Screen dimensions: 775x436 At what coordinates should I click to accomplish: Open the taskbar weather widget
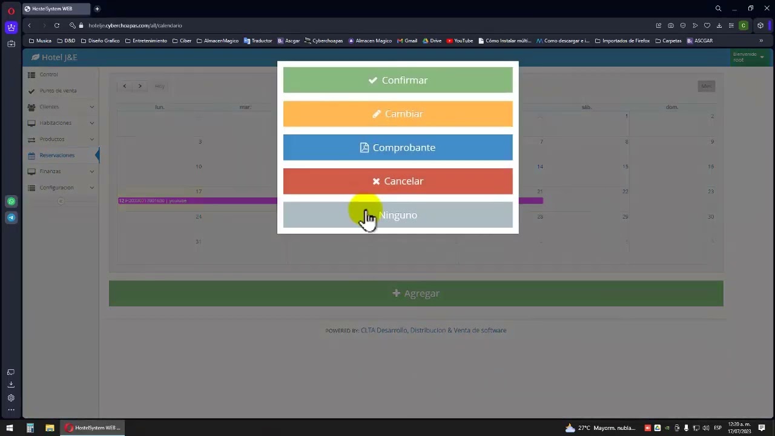click(x=600, y=428)
